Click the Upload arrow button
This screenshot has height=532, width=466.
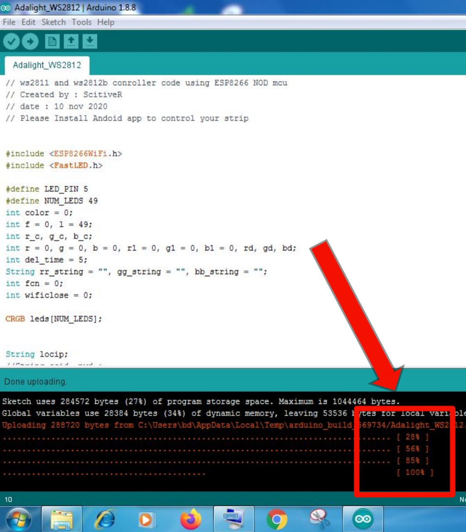point(30,41)
